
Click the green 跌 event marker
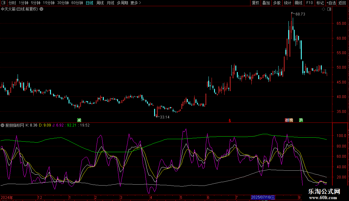(301, 120)
